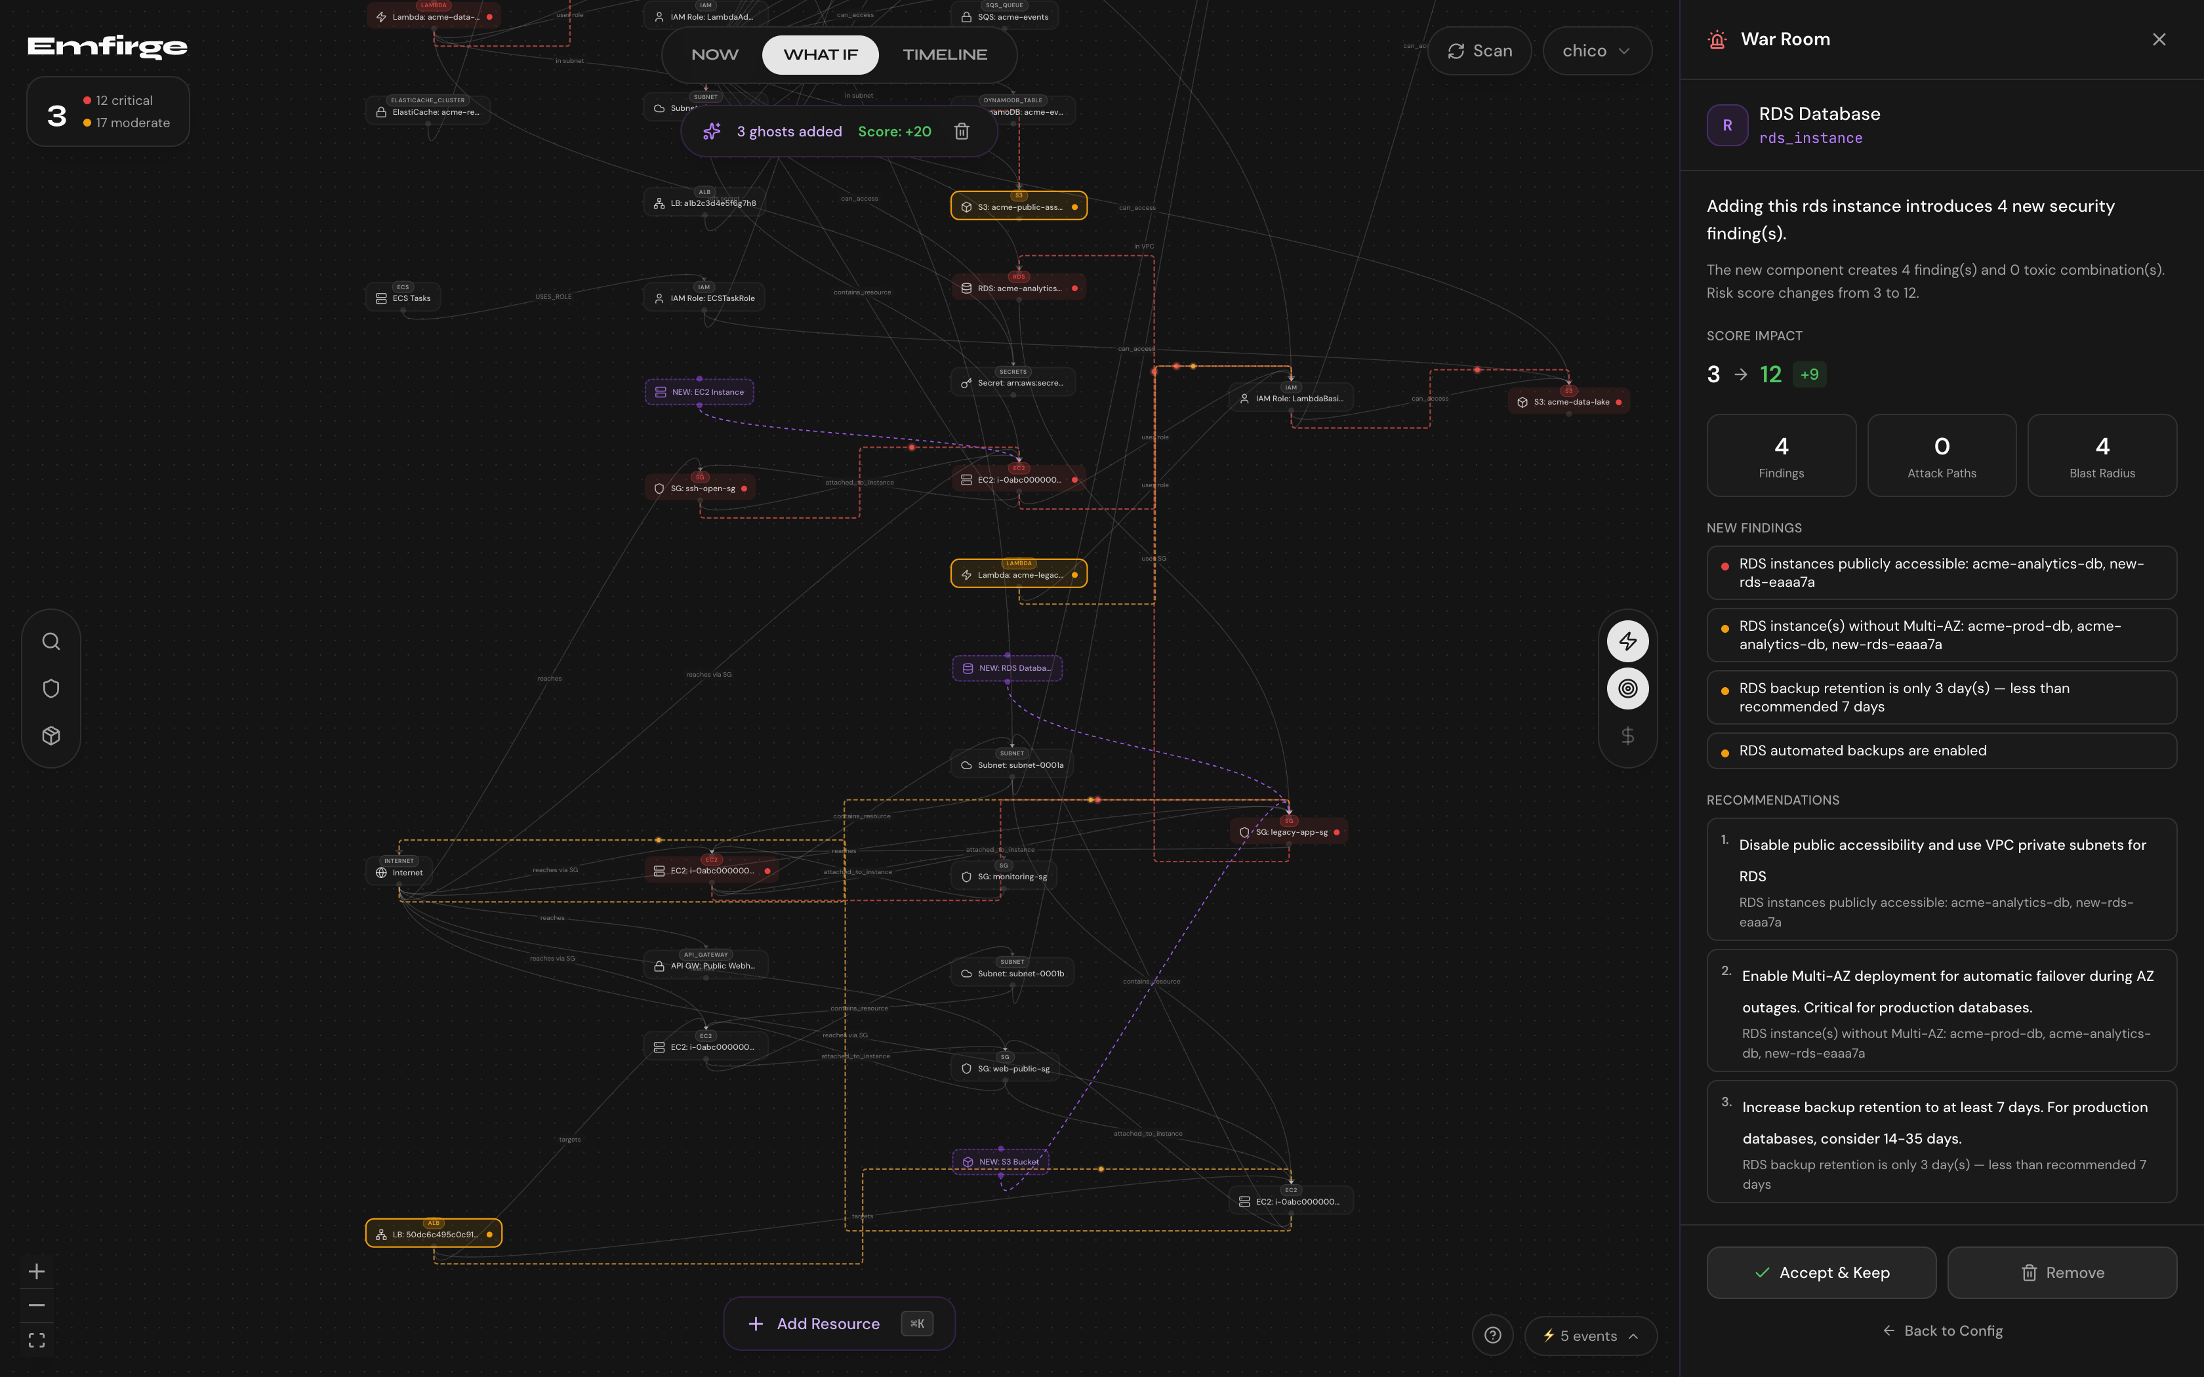Go Back to Config link

[1943, 1332]
